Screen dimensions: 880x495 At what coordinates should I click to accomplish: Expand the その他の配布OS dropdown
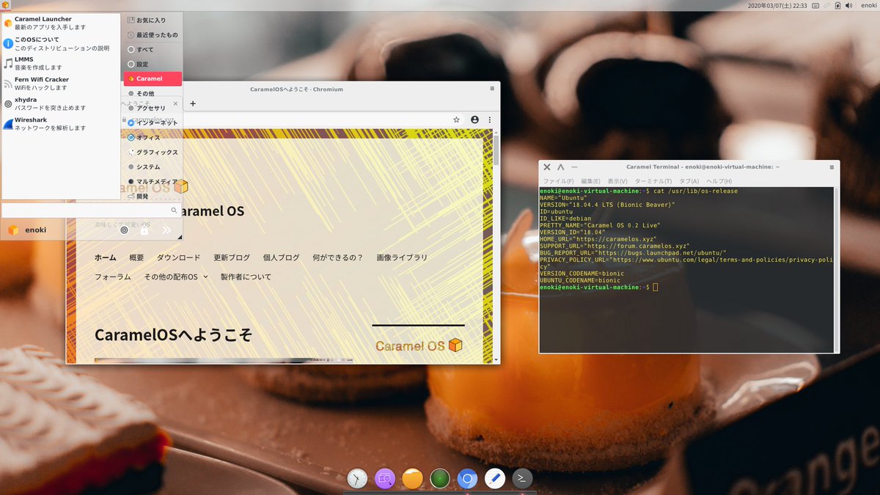176,276
